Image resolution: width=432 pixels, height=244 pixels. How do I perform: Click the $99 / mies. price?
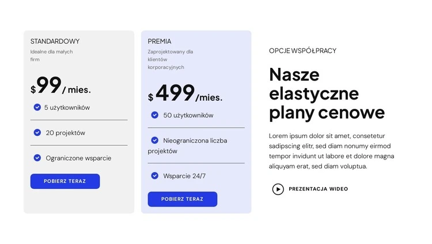pos(60,87)
